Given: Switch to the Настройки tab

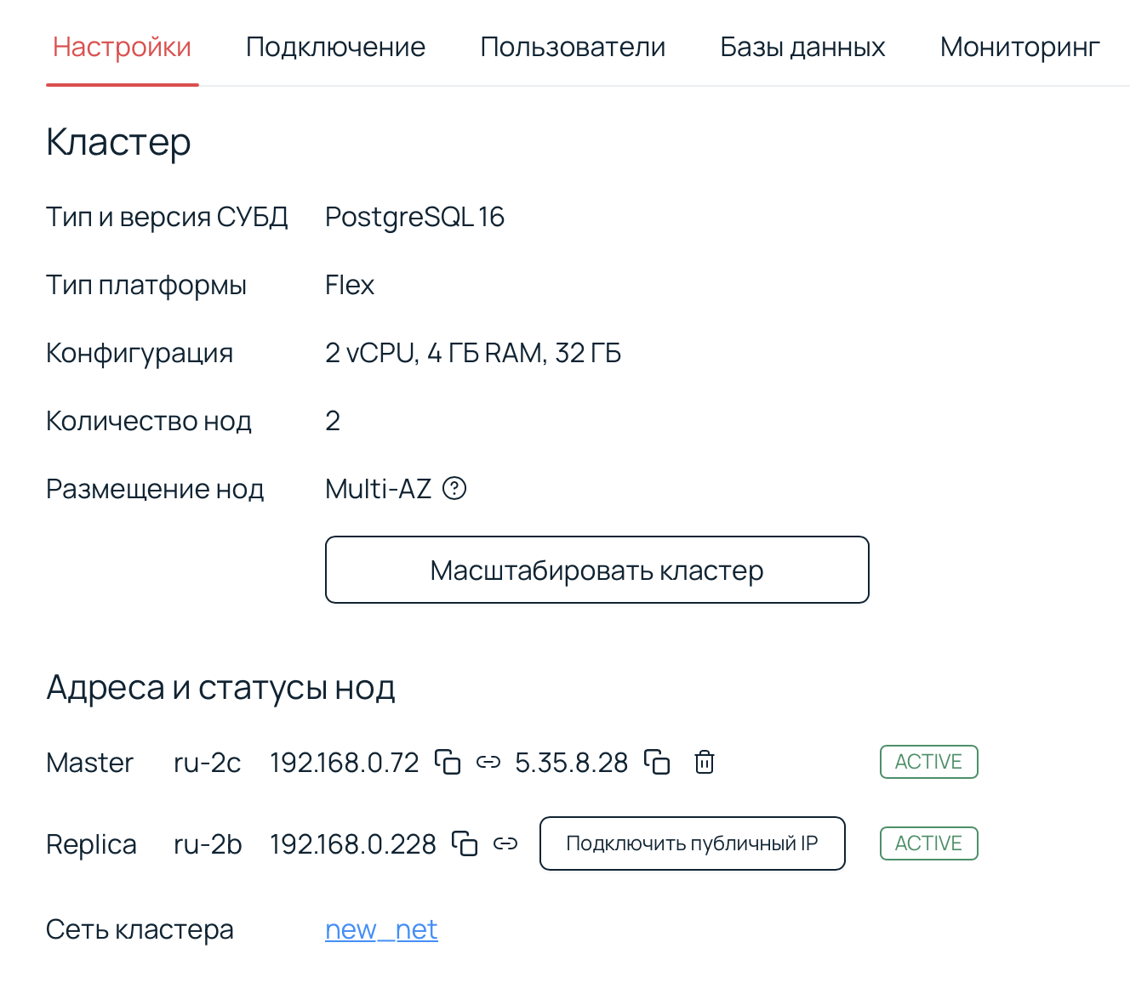Looking at the screenshot, I should 122,47.
